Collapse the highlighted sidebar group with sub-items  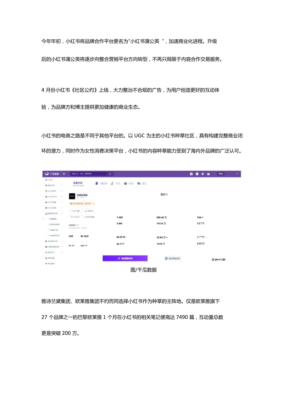62,213
